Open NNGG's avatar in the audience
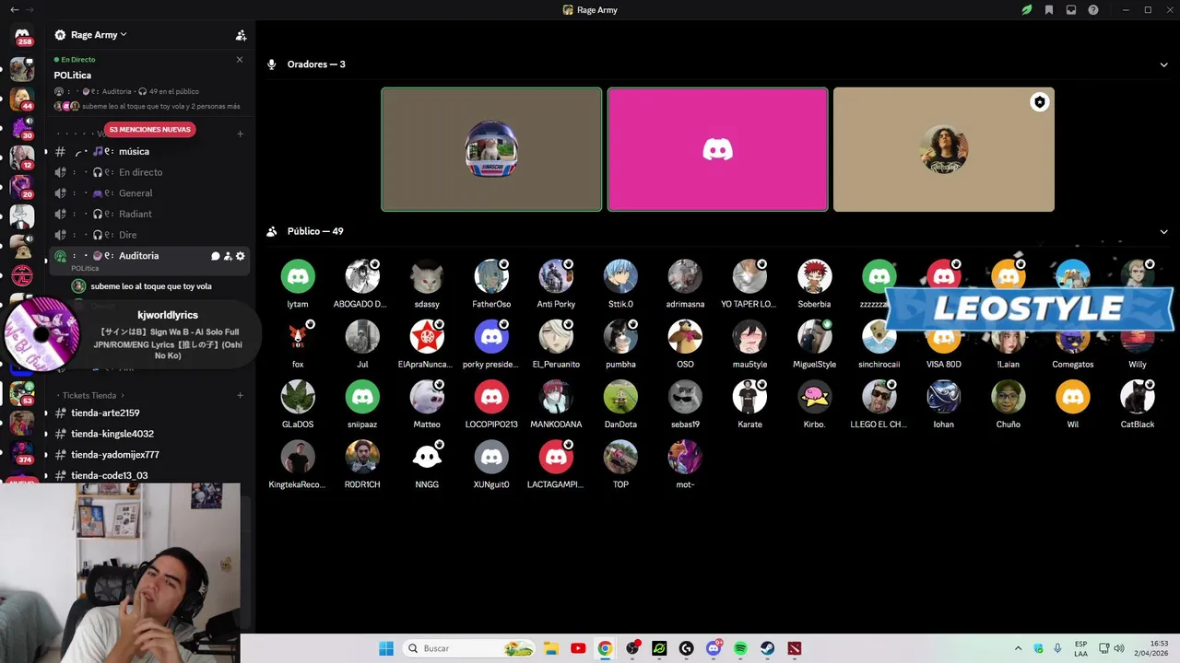Image resolution: width=1180 pixels, height=663 pixels. (x=427, y=457)
